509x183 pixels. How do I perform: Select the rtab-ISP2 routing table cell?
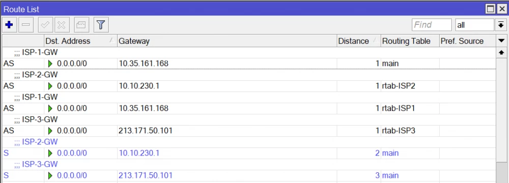point(399,86)
